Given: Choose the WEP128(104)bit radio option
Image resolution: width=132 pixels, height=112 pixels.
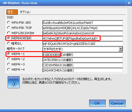Looking at the screenshot, I should 9,33.
